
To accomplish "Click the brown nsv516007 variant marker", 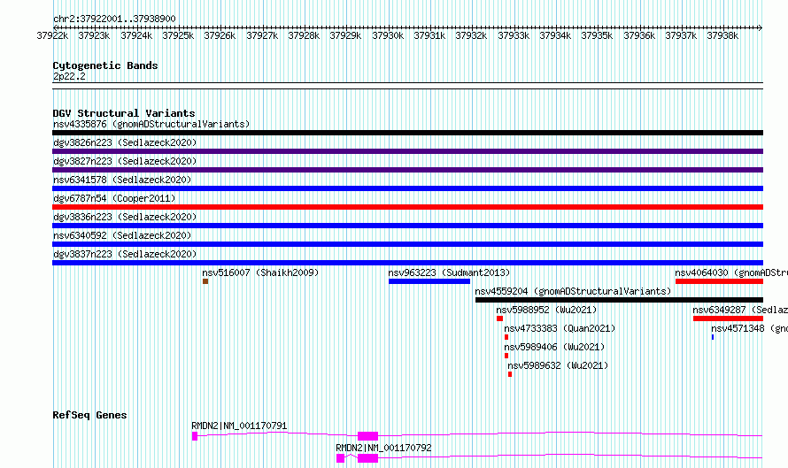I will tap(205, 281).
